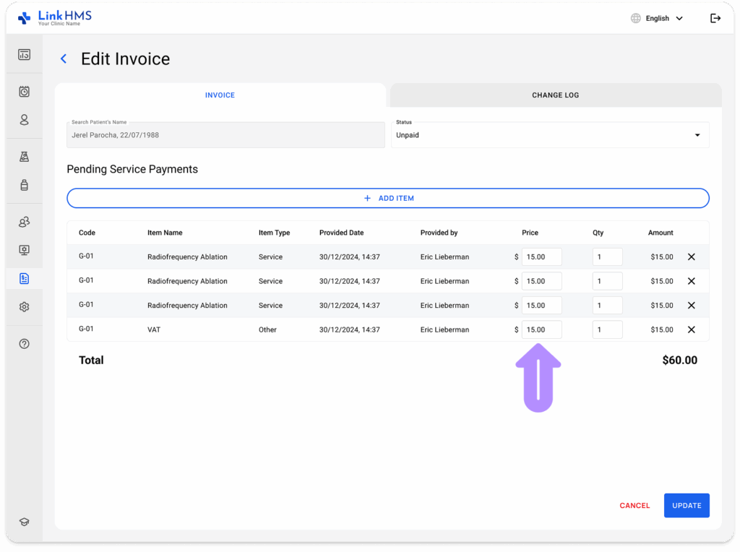Click the logout icon at top right
Screen dimensions: 740x552
tap(715, 18)
